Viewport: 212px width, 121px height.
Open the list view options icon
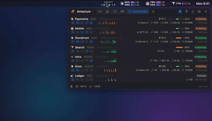153,12
